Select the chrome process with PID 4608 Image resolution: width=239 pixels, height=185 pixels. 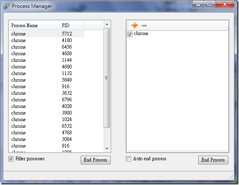coord(47,54)
